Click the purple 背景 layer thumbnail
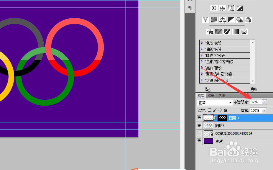Screen dimensions: 273x170 point(208,141)
